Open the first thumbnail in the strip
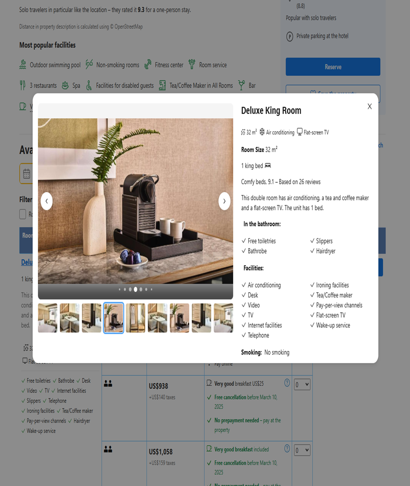Screen dimensions: 410x486 coord(48,318)
